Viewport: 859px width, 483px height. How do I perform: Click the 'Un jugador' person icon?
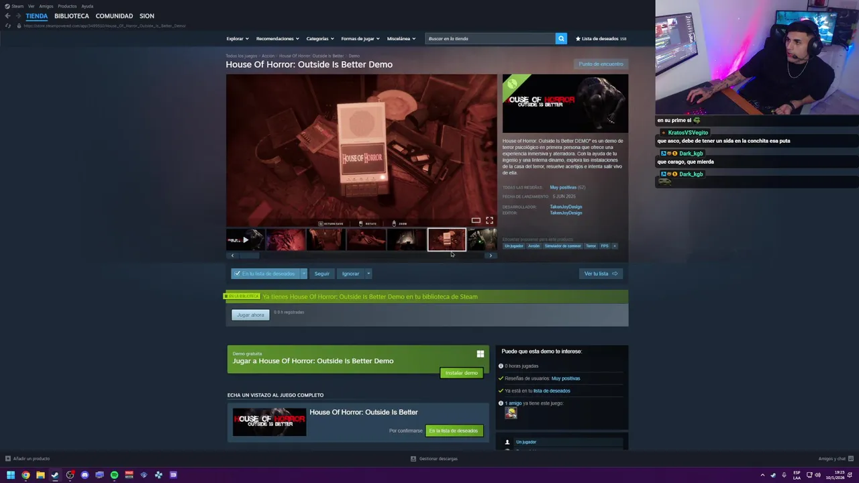(507, 442)
